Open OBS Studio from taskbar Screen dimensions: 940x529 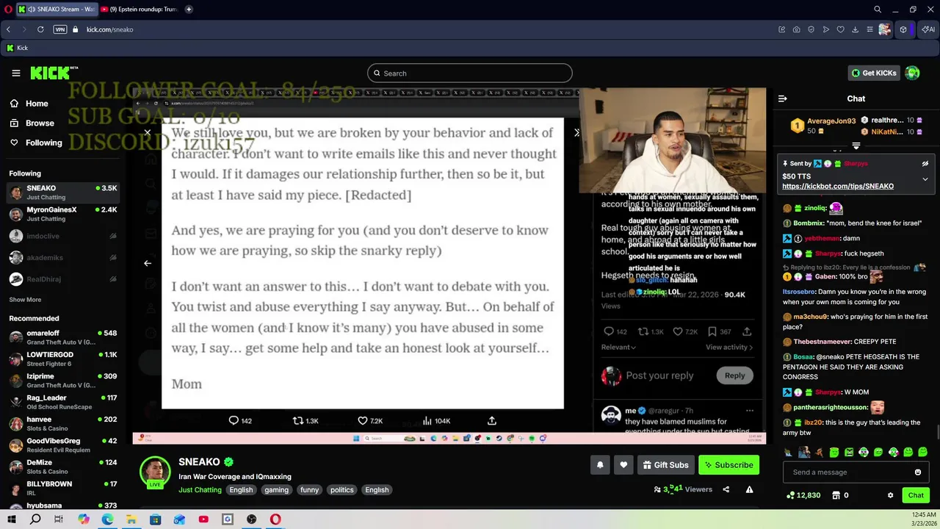pyautogui.click(x=251, y=519)
